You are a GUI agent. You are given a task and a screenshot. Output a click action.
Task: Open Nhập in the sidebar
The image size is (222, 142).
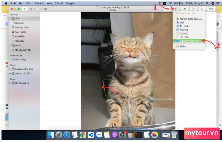click(24, 46)
